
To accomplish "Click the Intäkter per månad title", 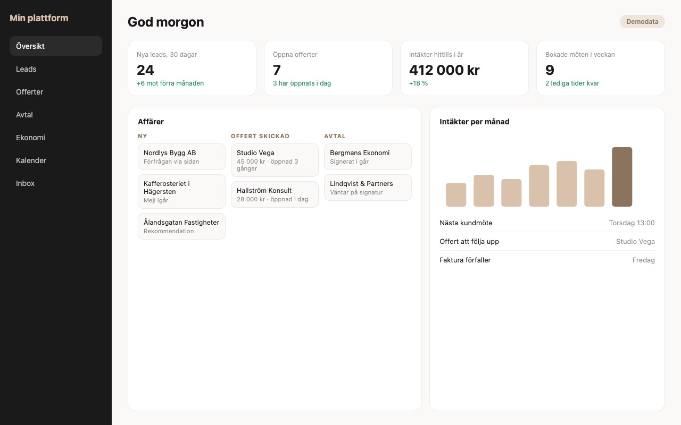I will pos(475,122).
